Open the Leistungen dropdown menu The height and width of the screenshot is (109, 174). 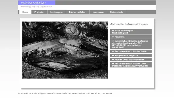pyautogui.click(x=57, y=12)
